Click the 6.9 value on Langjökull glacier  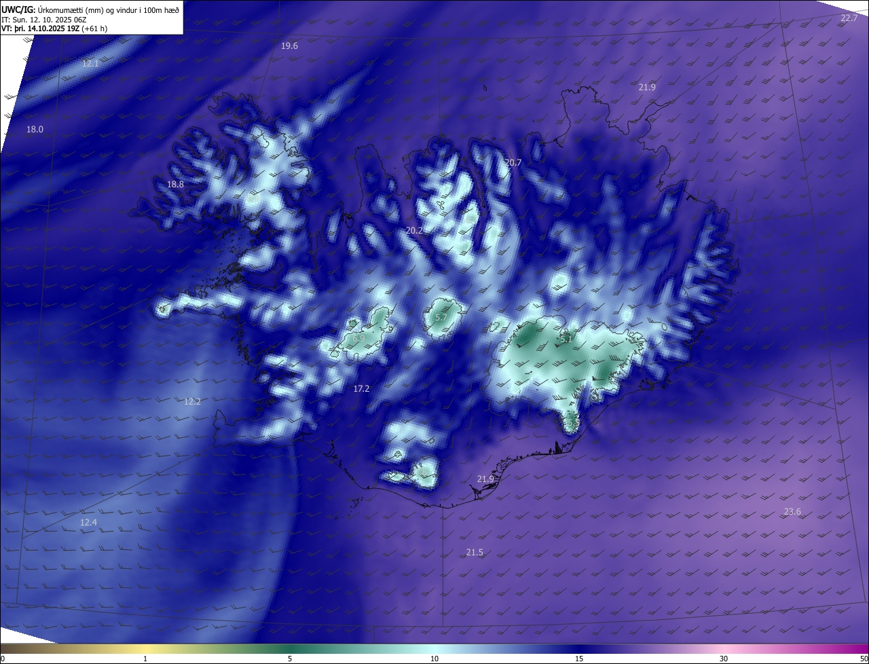pos(359,338)
